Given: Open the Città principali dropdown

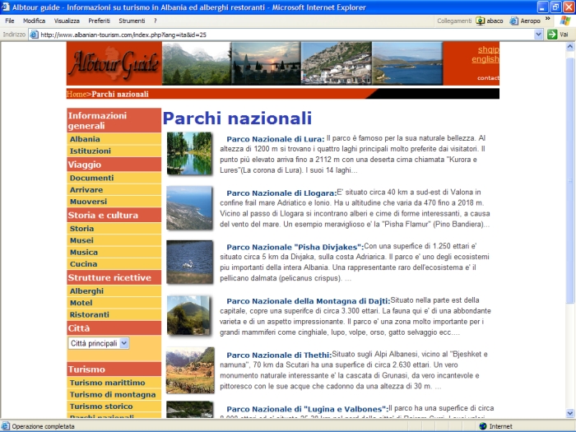Looking at the screenshot, I should (99, 343).
